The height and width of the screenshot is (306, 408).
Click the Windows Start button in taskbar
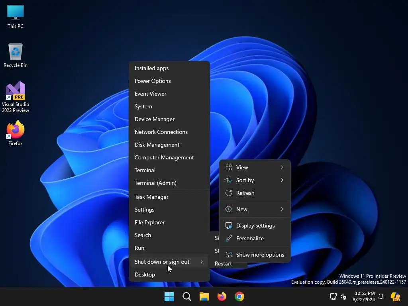(169, 296)
